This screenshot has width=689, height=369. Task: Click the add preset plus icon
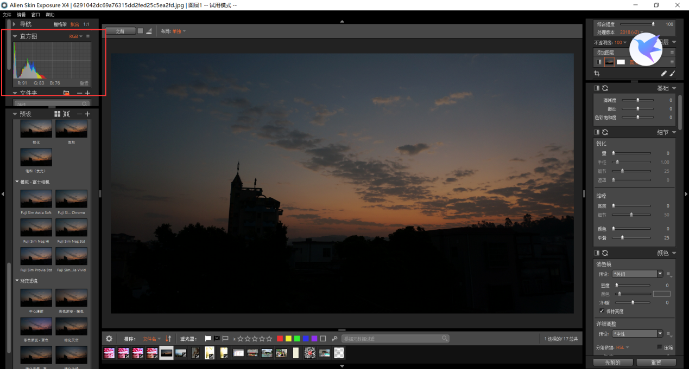pos(87,114)
